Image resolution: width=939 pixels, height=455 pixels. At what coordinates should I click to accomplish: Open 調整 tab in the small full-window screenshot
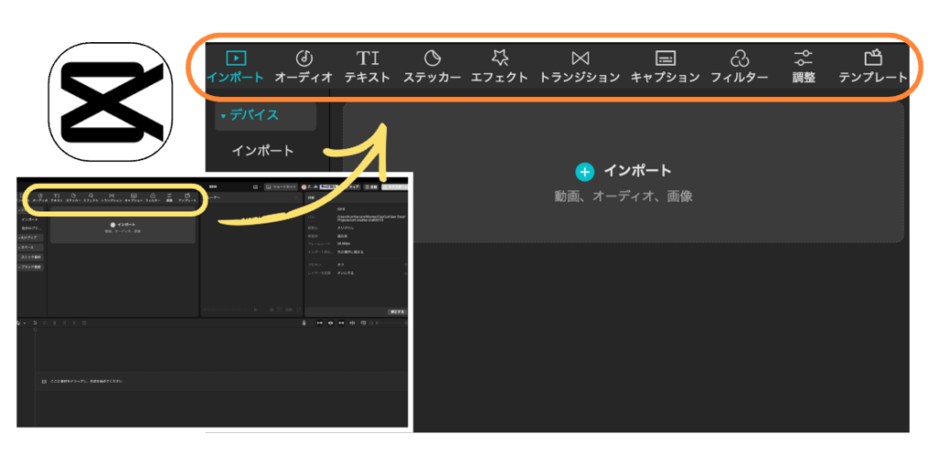click(170, 198)
